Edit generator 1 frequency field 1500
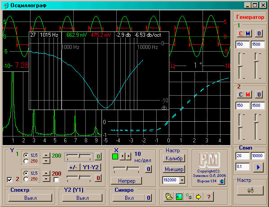The height and width of the screenshot is (207, 269). point(258,44)
